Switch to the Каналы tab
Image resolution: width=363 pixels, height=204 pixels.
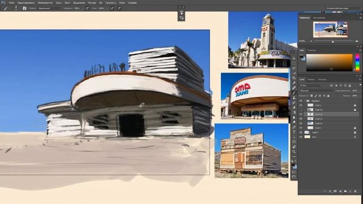(311, 79)
